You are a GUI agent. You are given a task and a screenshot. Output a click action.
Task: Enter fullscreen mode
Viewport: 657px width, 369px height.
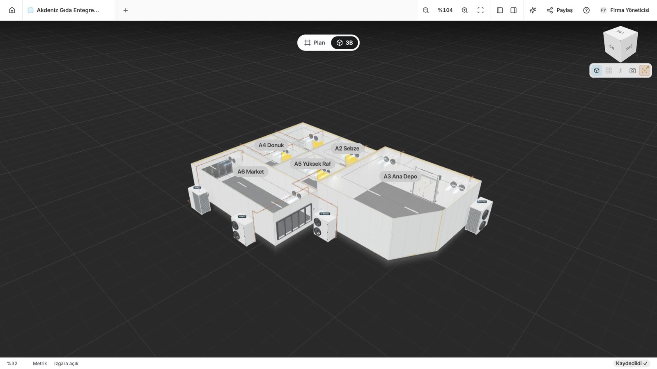point(480,10)
